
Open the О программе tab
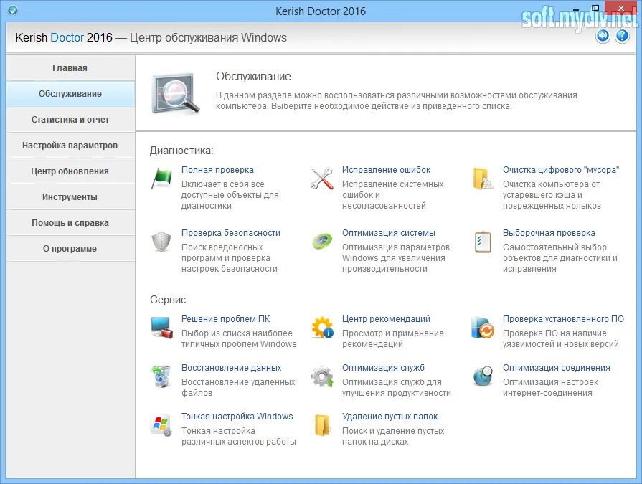click(x=70, y=248)
